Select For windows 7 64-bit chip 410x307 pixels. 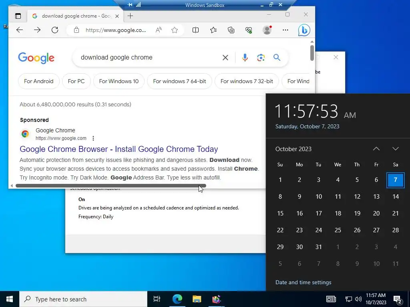tap(179, 81)
